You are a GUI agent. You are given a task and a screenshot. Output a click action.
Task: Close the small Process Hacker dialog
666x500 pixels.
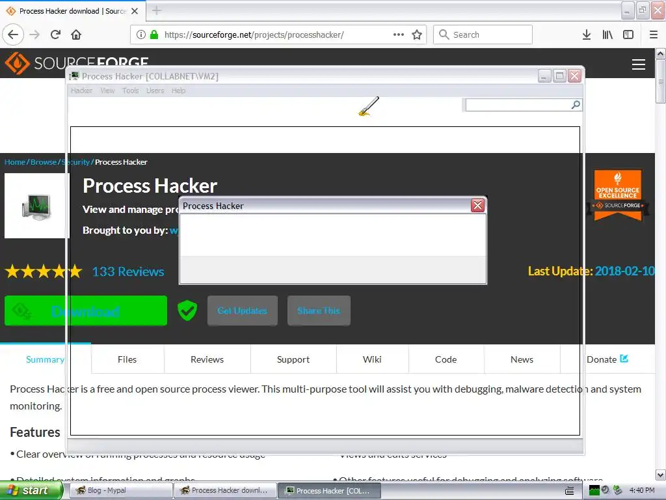click(477, 206)
